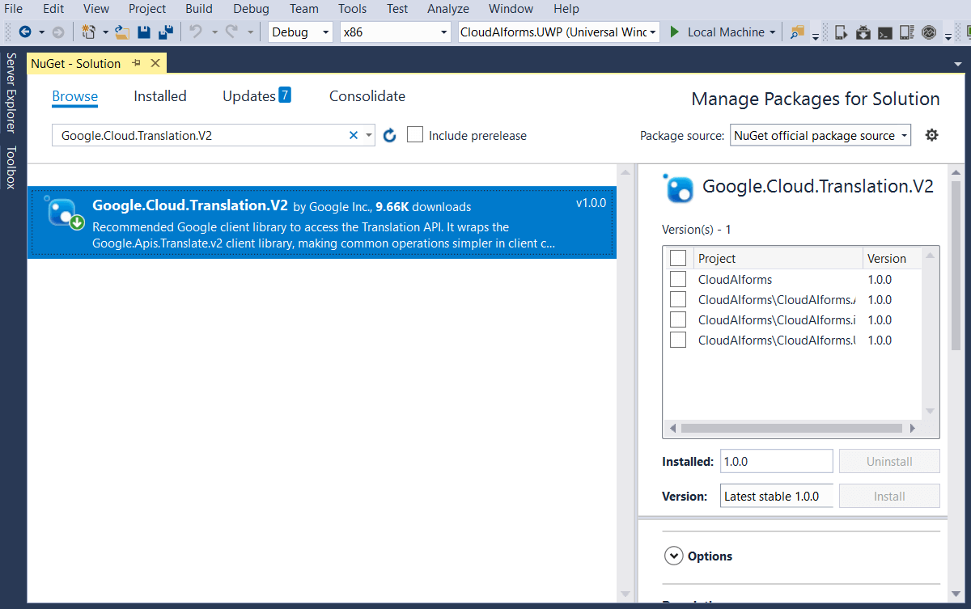This screenshot has height=609, width=971.
Task: Click the device layout panel icon
Action: click(x=907, y=32)
